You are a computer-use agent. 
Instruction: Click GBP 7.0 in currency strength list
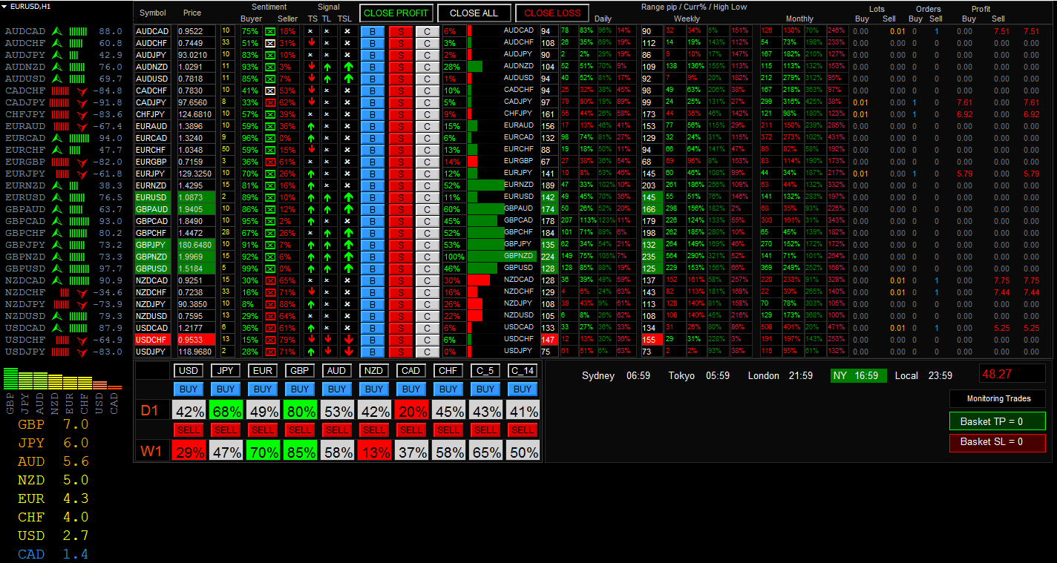coord(53,424)
